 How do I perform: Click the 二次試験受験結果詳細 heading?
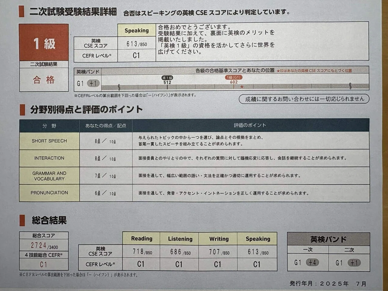[73, 12]
